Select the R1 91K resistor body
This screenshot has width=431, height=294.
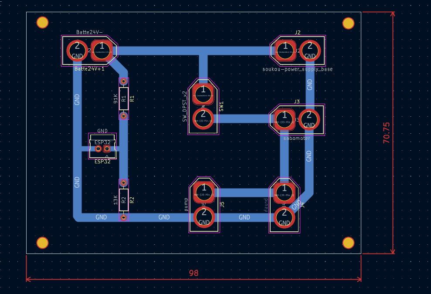tap(124, 98)
